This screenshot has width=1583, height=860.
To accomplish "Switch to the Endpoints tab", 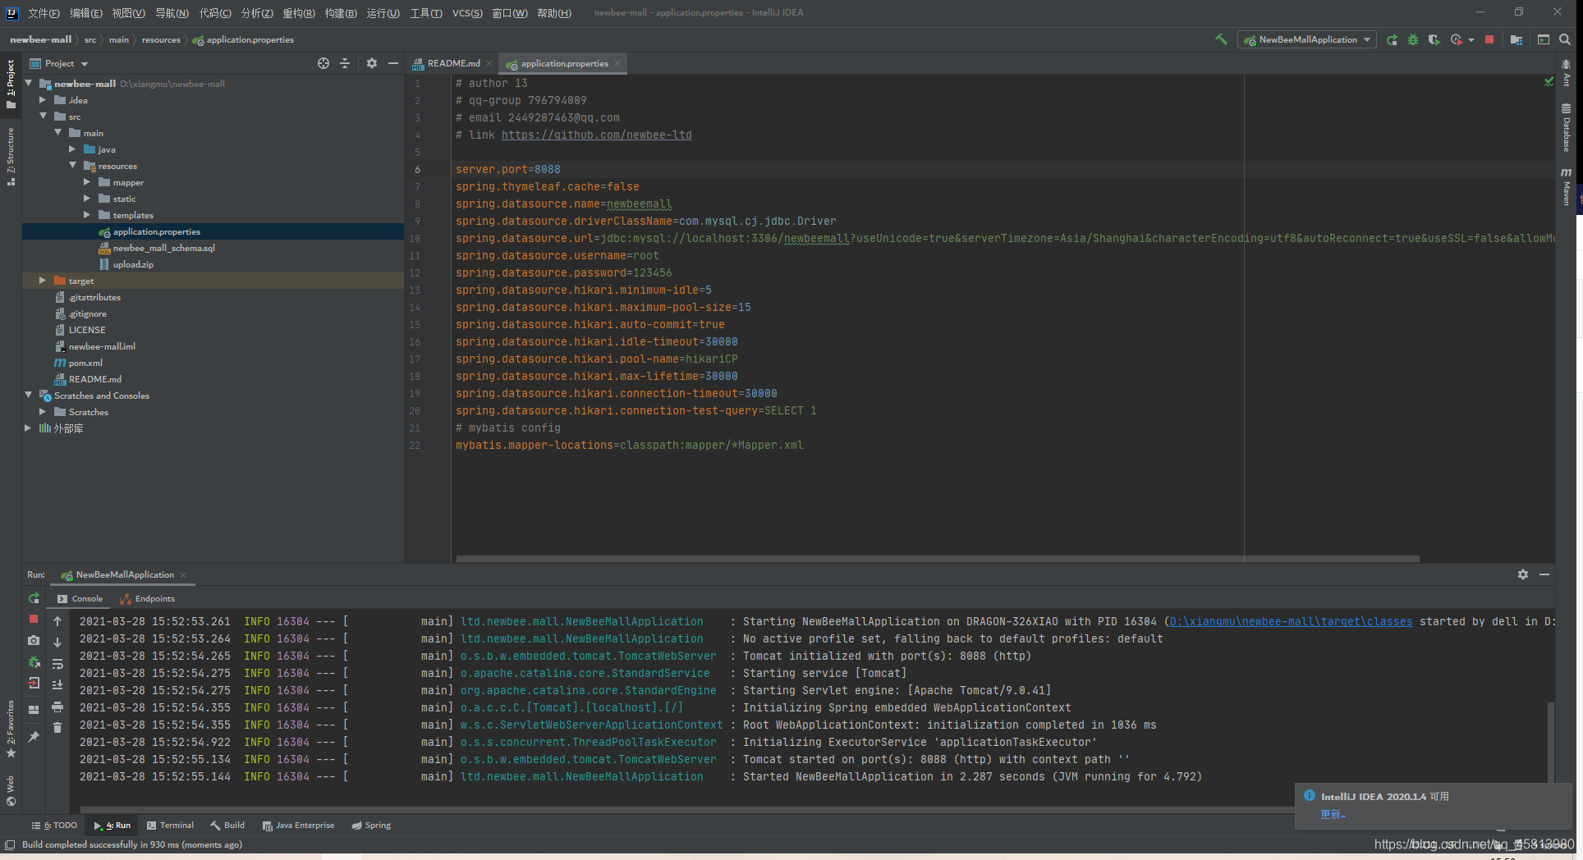I will [x=147, y=598].
